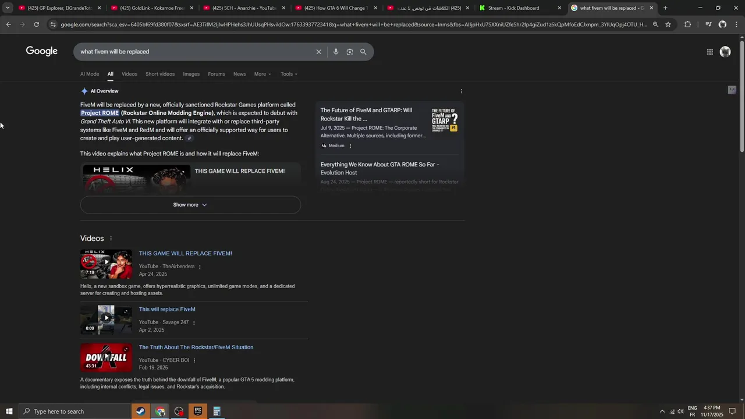Open the media controls icon in Chrome toolbar
The width and height of the screenshot is (745, 419).
click(x=708, y=24)
